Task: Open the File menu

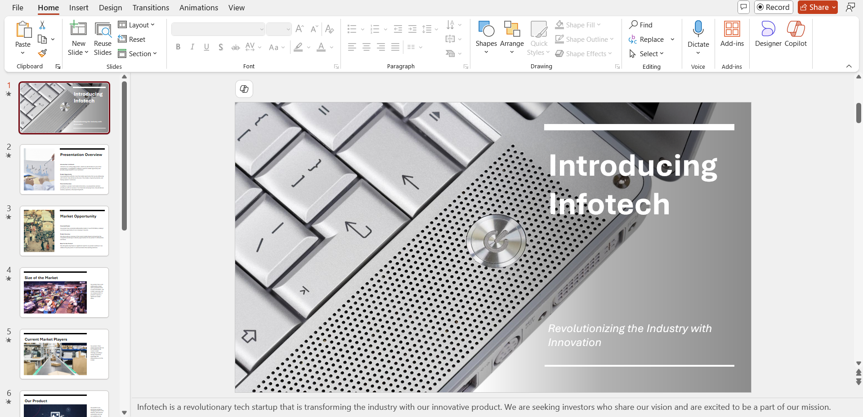Action: point(18,8)
